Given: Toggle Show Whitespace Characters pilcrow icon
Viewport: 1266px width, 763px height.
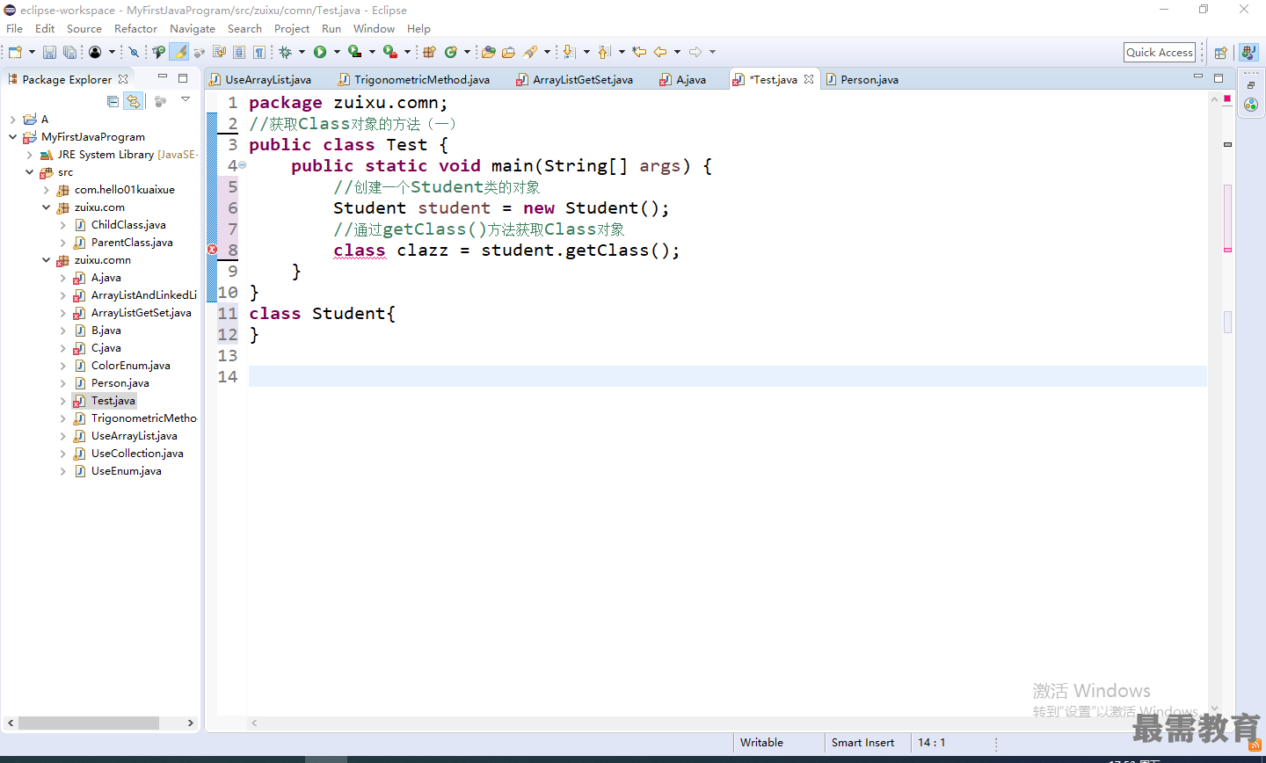Looking at the screenshot, I should (x=259, y=52).
